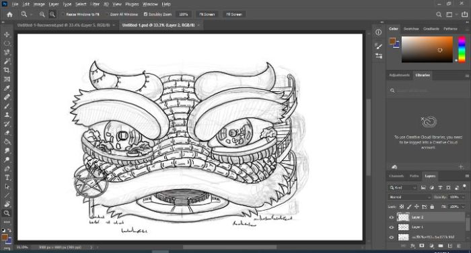Select the Brush tool
This screenshot has height=253, width=471.
[x=7, y=106]
